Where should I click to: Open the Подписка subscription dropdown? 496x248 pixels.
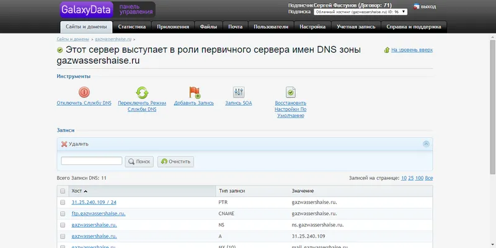[x=360, y=12]
